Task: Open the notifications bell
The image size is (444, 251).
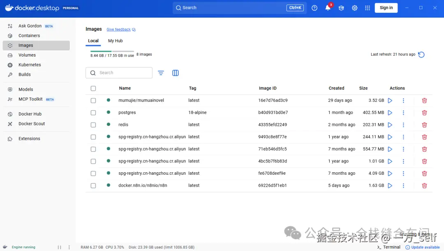Action: coord(328,8)
